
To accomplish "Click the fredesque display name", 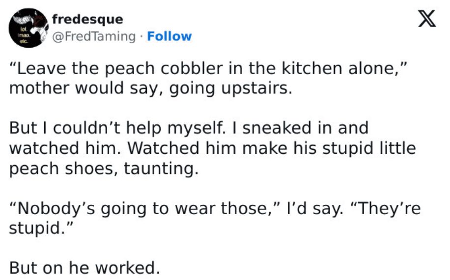I will coord(87,19).
